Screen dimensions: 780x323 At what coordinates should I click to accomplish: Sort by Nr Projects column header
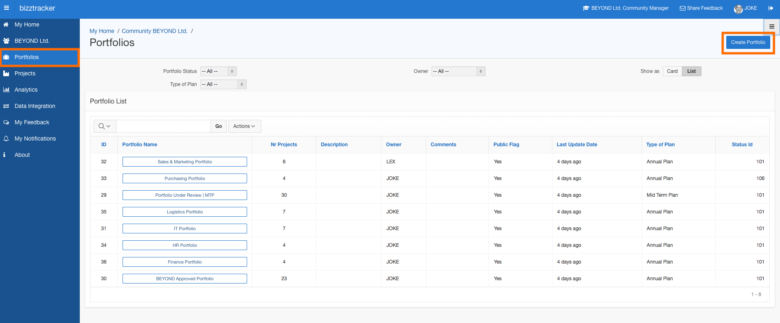[284, 145]
